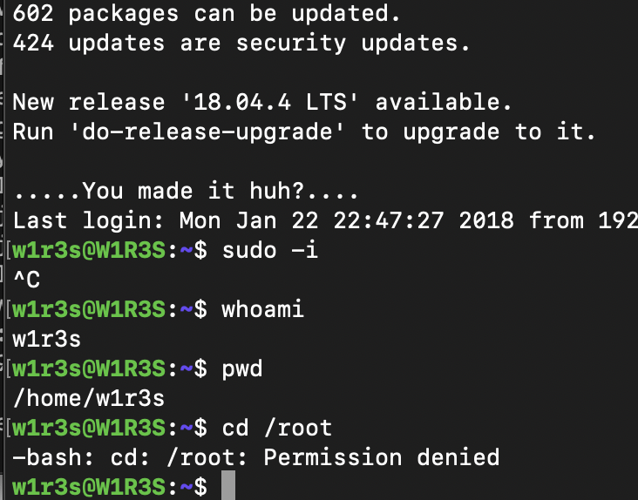Viewport: 638px width, 500px height.
Task: Click the "cd /root" command text
Action: [x=277, y=428]
